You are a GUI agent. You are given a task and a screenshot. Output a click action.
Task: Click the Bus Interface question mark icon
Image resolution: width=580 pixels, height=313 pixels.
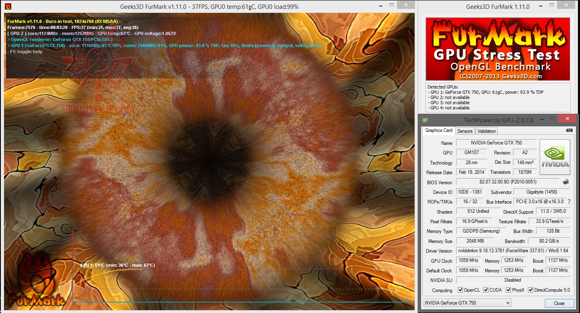[x=569, y=202]
